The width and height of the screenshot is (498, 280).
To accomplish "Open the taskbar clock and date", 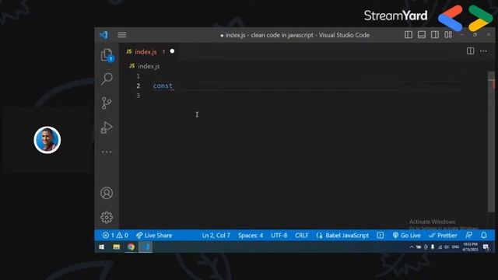I will pyautogui.click(x=470, y=247).
